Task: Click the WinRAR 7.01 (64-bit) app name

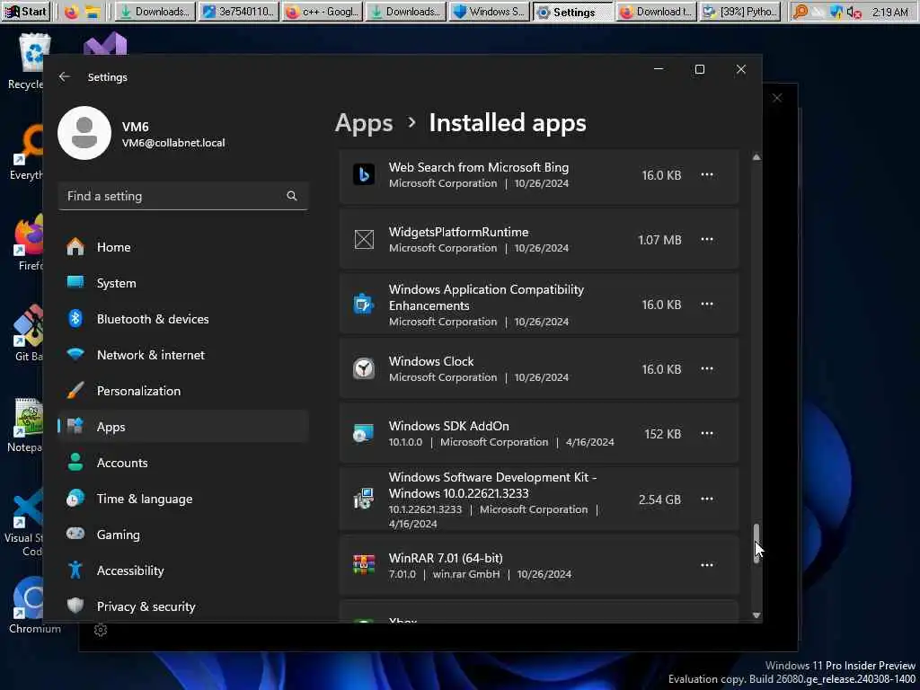Action: 446,558
